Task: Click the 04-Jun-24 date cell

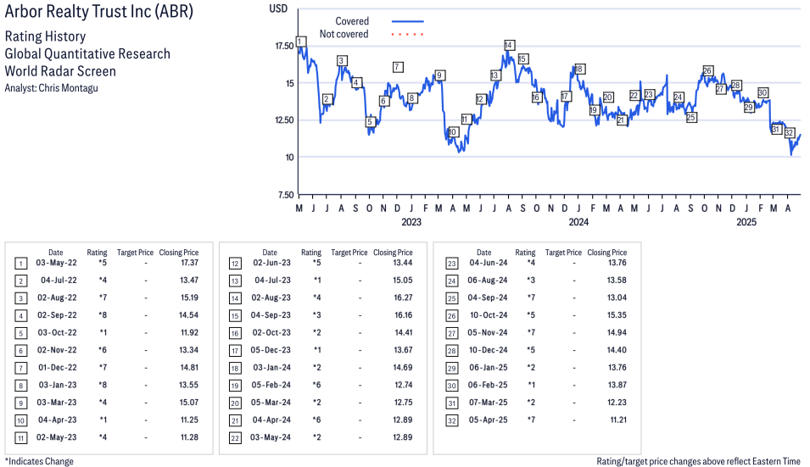Action: tap(489, 263)
